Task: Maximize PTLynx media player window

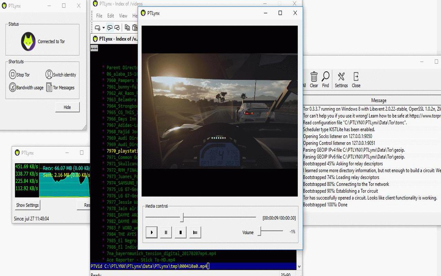Action: [280, 13]
